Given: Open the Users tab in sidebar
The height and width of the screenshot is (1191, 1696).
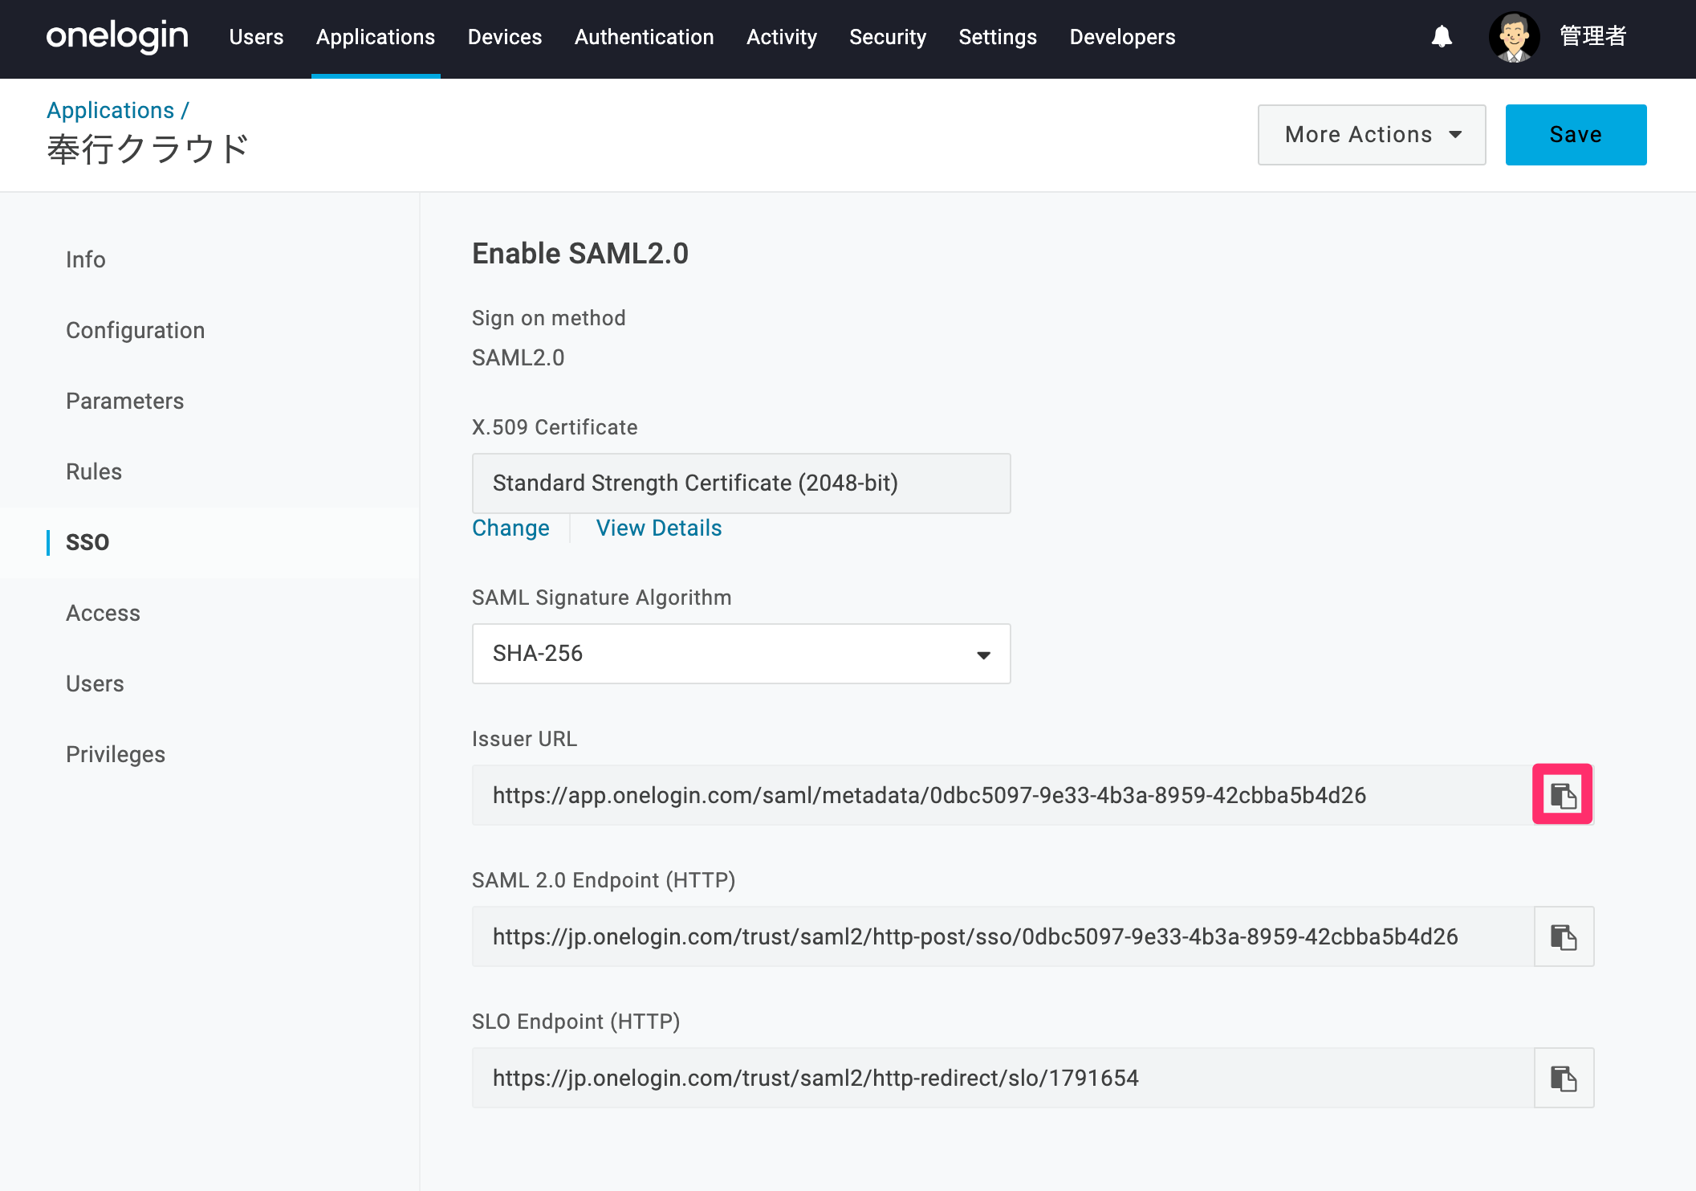Looking at the screenshot, I should pos(95,683).
